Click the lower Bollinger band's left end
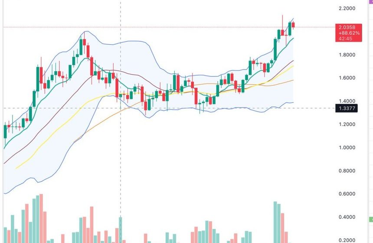The height and width of the screenshot is (243, 373). [x=4, y=193]
